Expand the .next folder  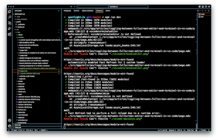[x=37, y=17]
